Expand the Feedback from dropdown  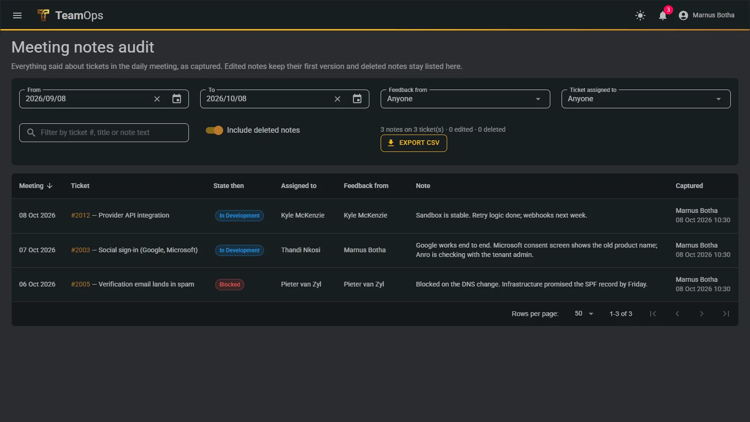click(x=465, y=99)
